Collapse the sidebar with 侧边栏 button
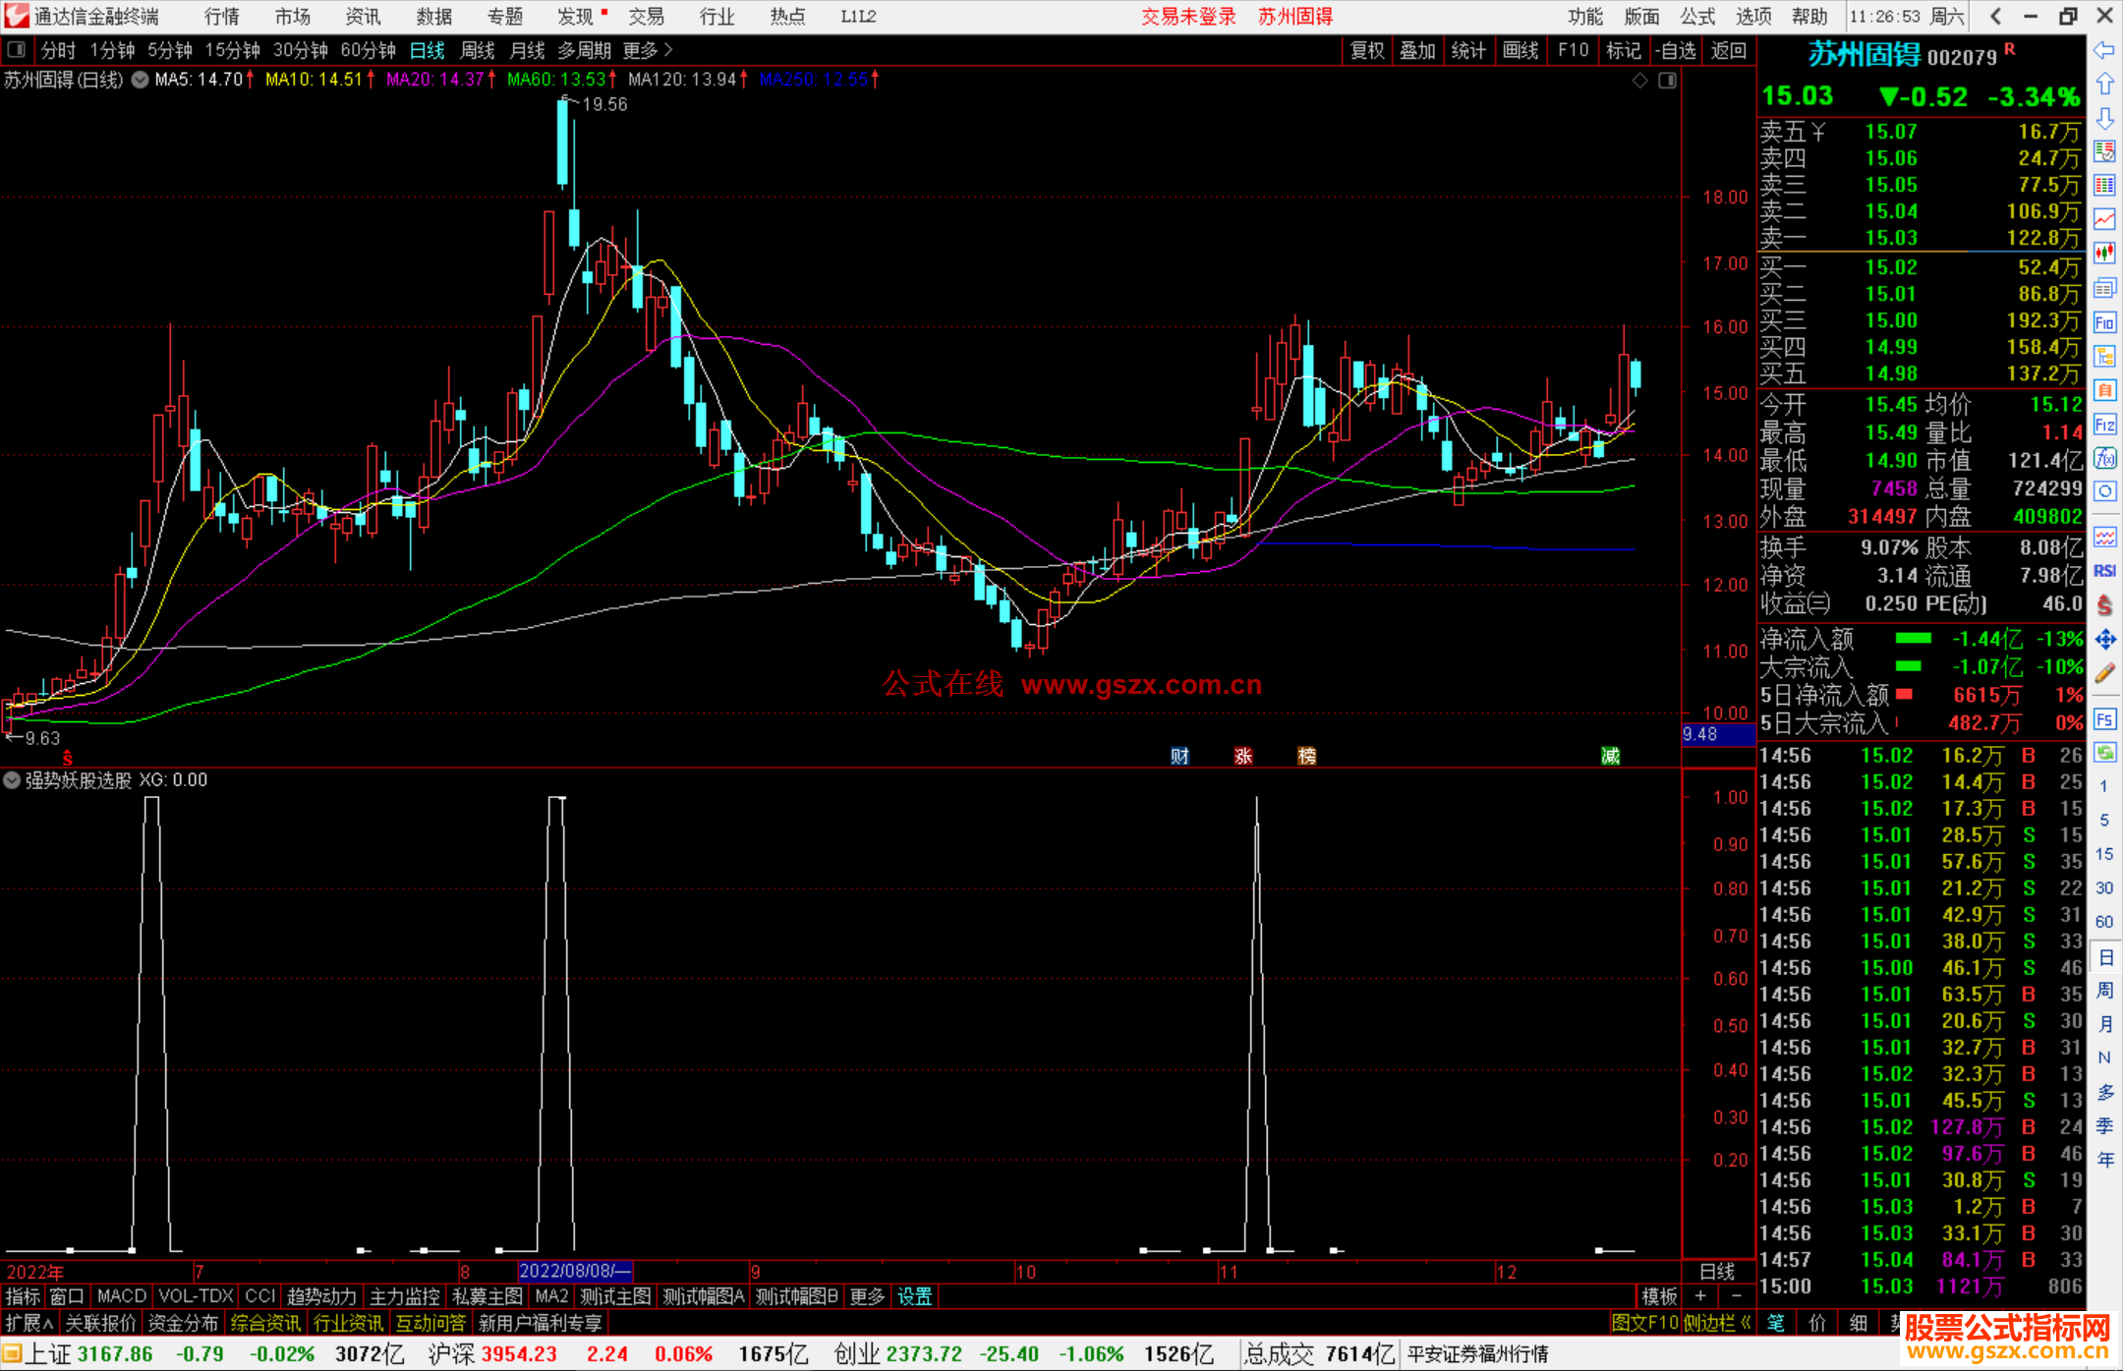 click(1717, 1323)
